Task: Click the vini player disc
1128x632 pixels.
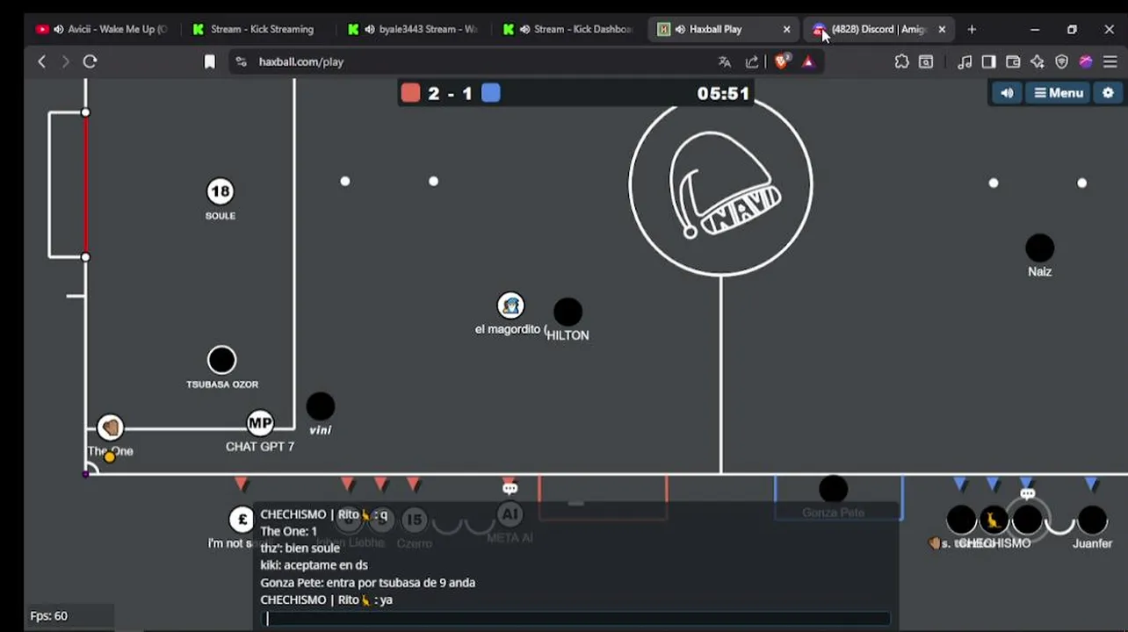Action: click(321, 406)
